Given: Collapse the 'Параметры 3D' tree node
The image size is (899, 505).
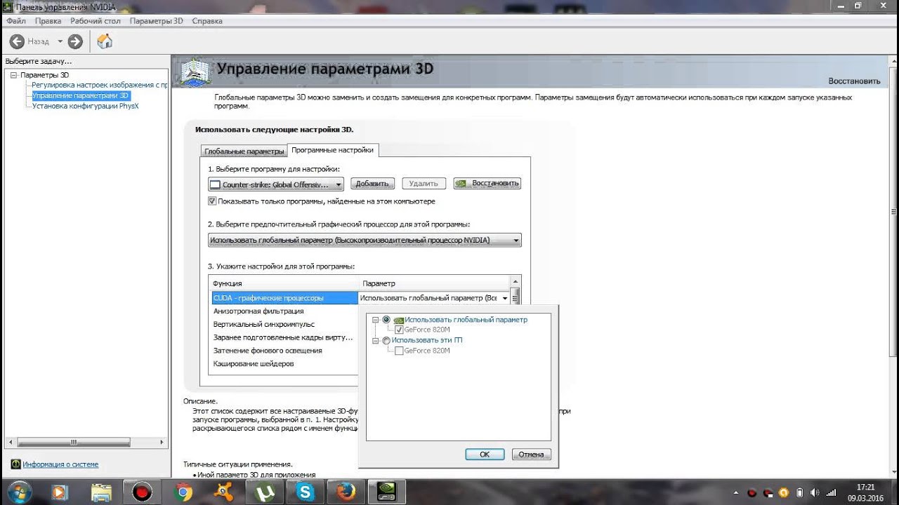Looking at the screenshot, I should point(13,74).
